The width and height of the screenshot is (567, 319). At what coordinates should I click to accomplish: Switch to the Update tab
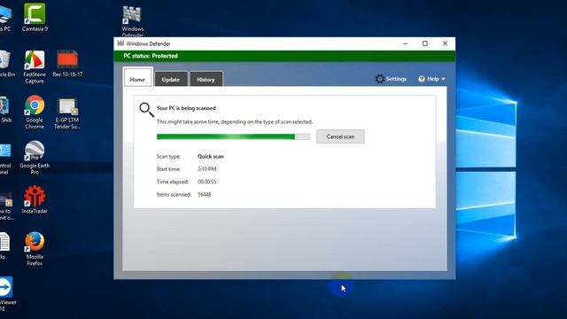tap(171, 79)
